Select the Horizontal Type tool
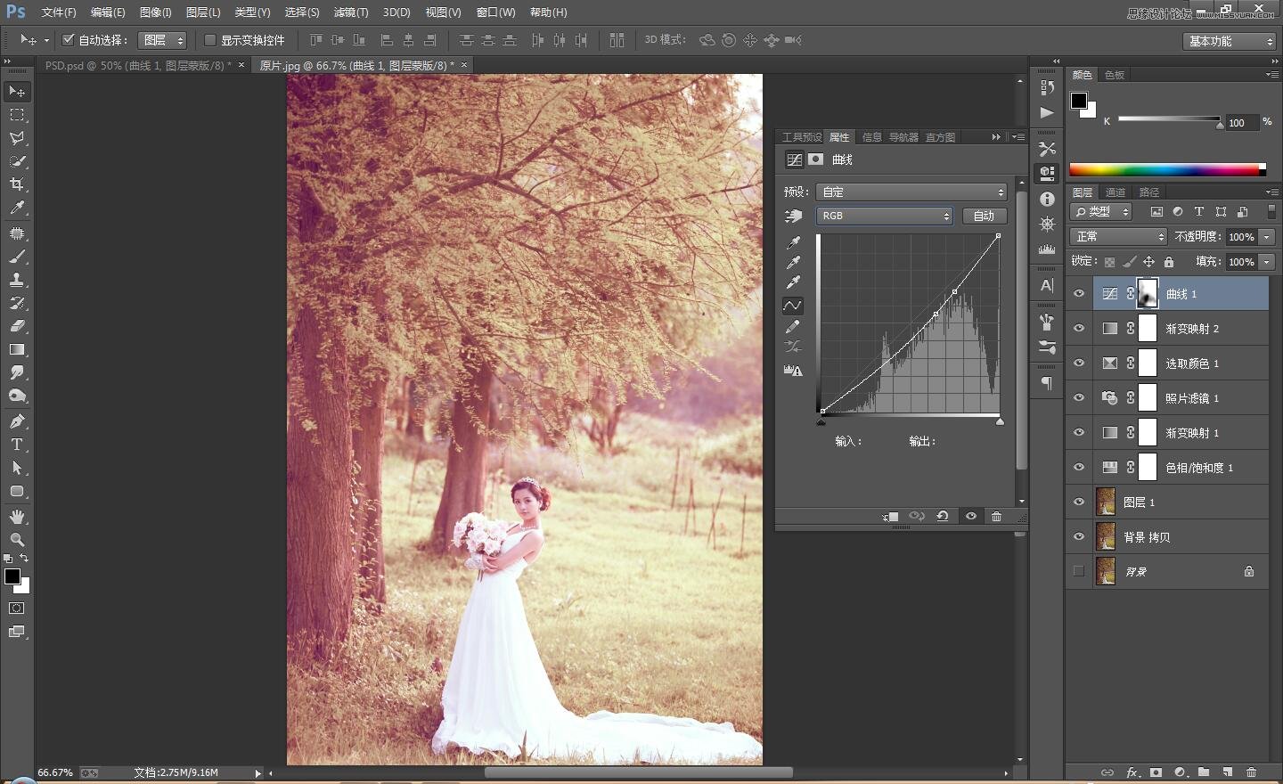 pos(16,445)
